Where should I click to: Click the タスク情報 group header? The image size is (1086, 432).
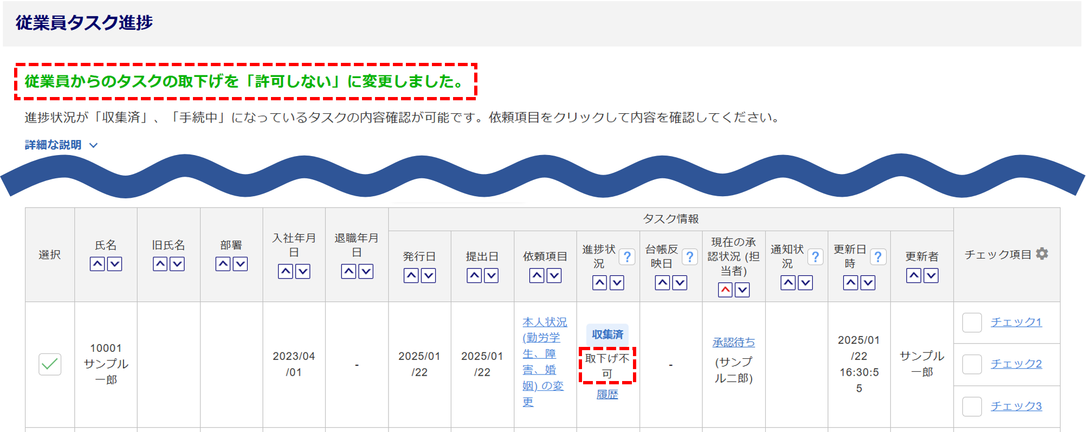671,219
